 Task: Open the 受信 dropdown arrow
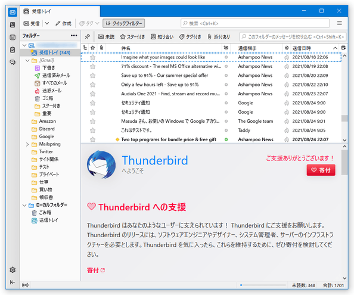[46, 23]
